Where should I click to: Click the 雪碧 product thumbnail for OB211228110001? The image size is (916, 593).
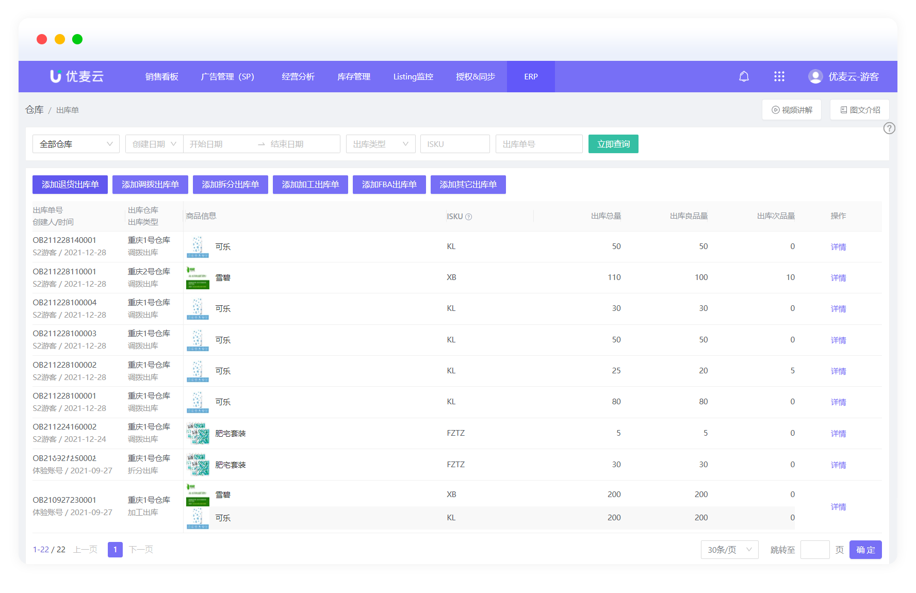[x=198, y=278]
